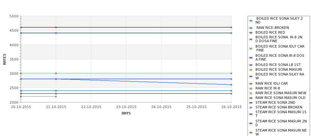Click the 22-10-2015 x-axis date label
This screenshot has height=136, width=311.
(91, 107)
